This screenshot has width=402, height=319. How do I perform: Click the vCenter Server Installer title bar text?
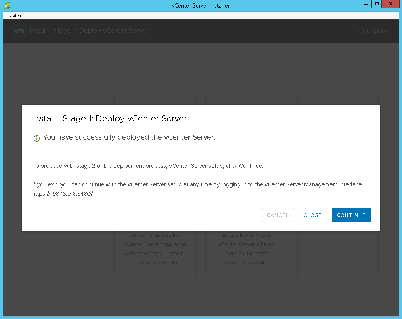point(201,5)
